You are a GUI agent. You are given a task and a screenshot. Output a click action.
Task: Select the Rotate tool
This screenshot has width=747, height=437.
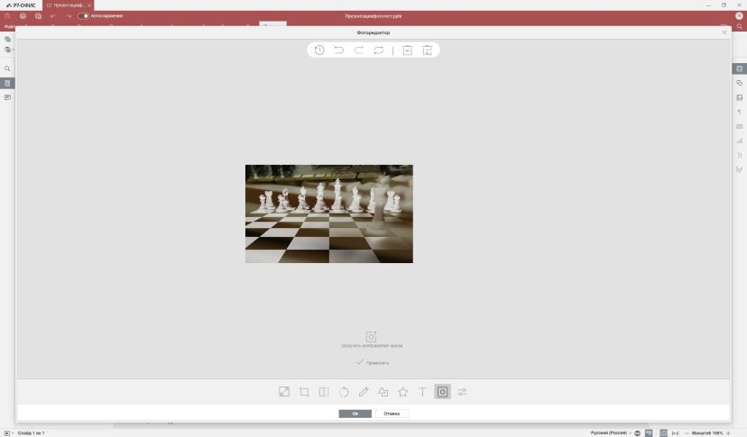[x=344, y=392]
